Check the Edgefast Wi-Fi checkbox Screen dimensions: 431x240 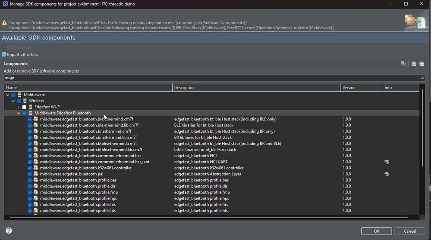(24, 107)
